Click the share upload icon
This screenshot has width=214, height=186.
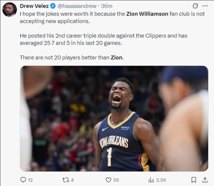pos(205,180)
